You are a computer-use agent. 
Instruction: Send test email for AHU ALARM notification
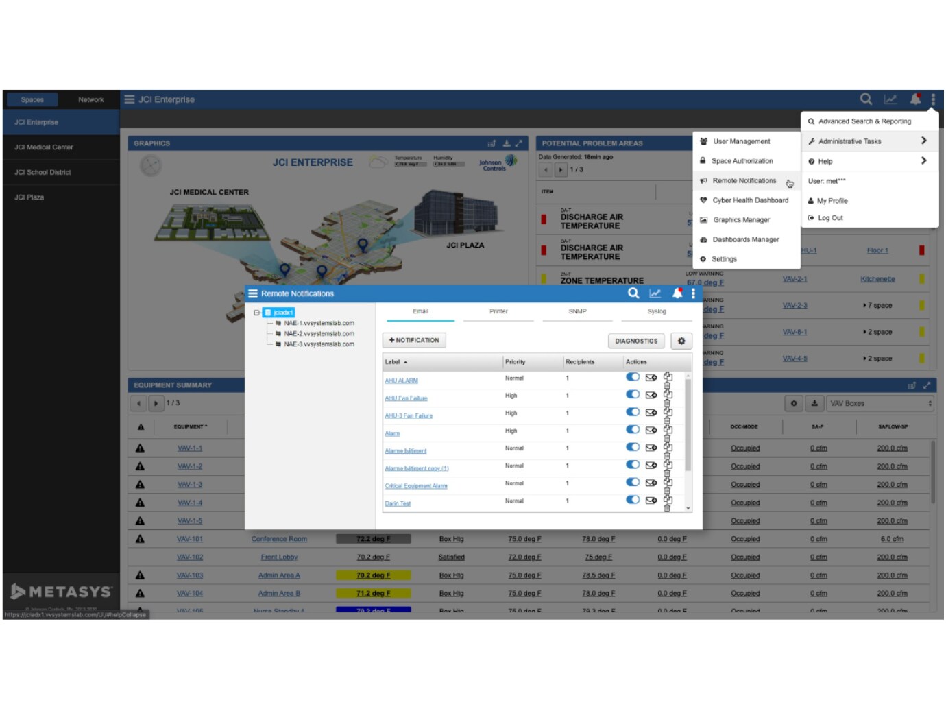point(650,378)
